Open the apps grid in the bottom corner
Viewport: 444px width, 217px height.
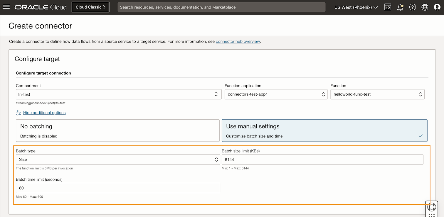click(x=432, y=215)
